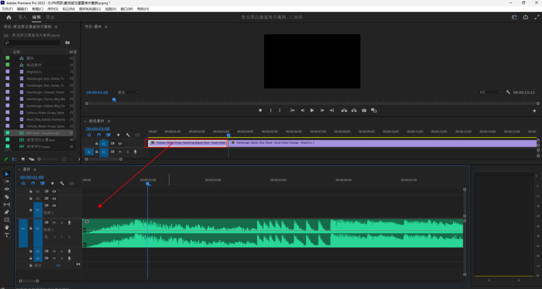Enable voice-over record on A2 track
This screenshot has height=289, width=542.
(x=69, y=251)
